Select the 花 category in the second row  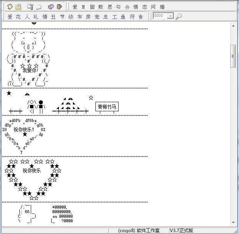tap(18, 17)
